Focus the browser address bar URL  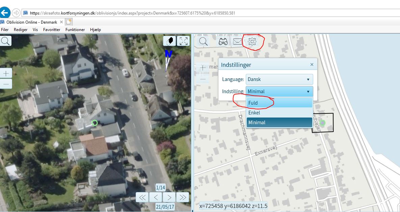pos(132,13)
